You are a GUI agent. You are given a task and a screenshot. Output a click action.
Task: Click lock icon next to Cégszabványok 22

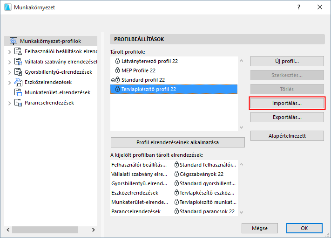coord(176,174)
